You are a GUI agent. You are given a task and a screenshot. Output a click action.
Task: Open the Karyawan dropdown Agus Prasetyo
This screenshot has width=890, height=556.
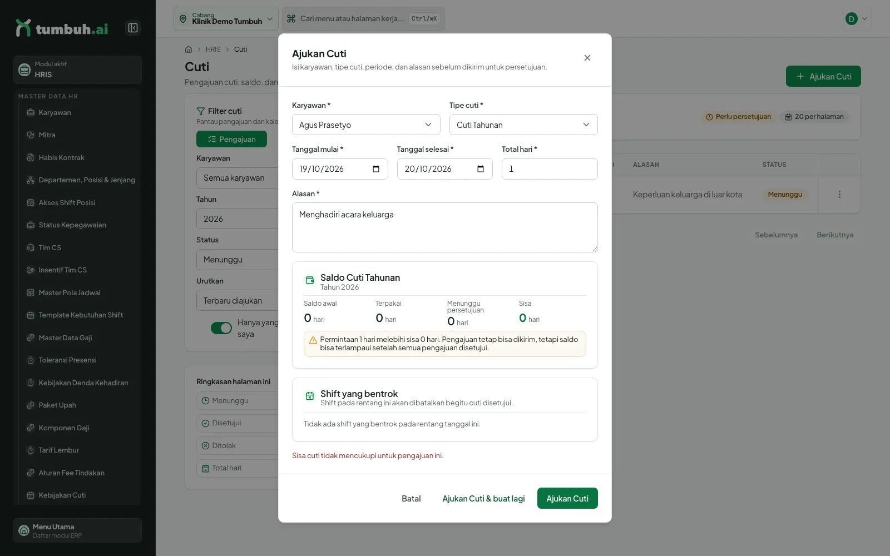(x=366, y=125)
